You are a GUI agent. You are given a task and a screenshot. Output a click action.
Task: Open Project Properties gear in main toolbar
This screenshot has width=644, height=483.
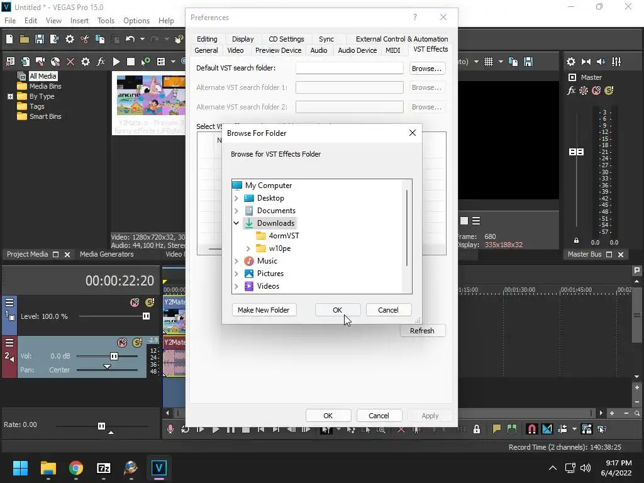[70, 39]
